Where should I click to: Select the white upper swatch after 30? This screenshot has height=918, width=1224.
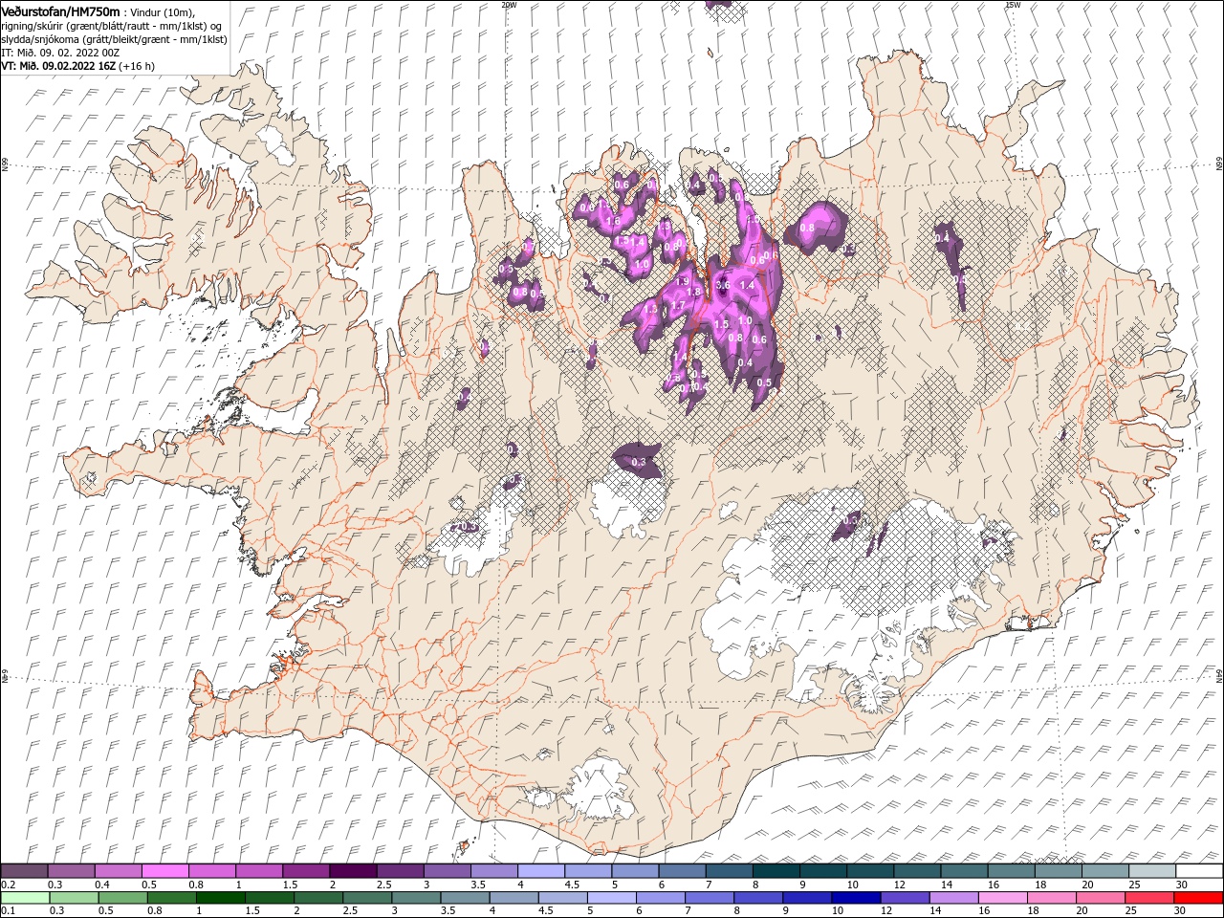(x=1200, y=871)
